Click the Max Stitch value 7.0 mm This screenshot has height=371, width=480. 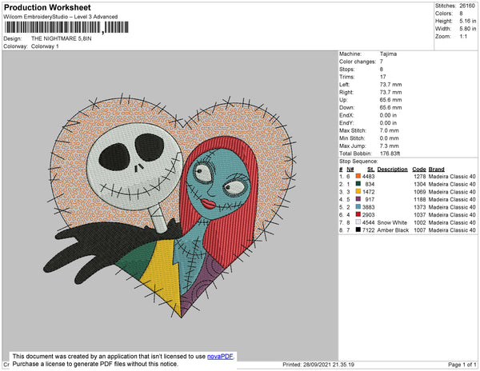tap(389, 130)
